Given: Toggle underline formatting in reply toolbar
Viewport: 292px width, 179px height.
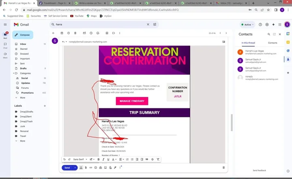Looking at the screenshot, I should coord(108,160).
